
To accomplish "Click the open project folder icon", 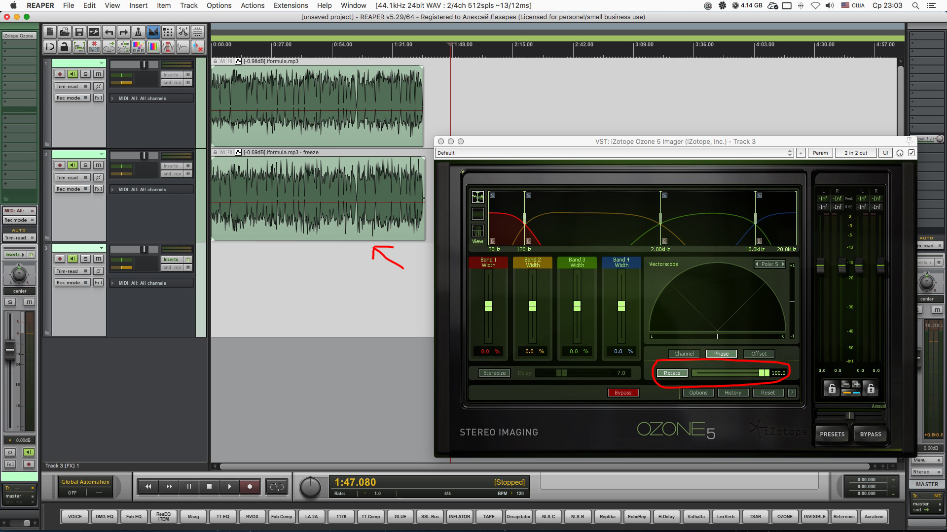I will point(64,32).
